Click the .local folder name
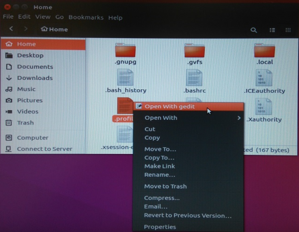Viewport: 299px width, 232px height. (x=265, y=62)
